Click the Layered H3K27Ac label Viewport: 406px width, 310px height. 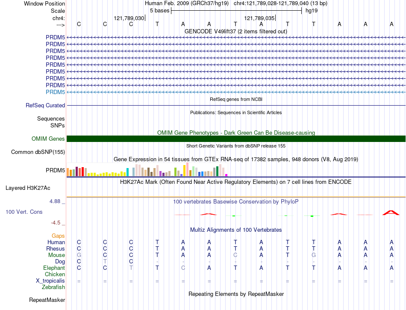tap(28, 188)
